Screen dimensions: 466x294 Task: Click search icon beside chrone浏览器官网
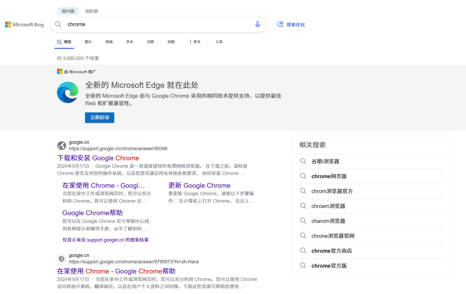point(303,236)
